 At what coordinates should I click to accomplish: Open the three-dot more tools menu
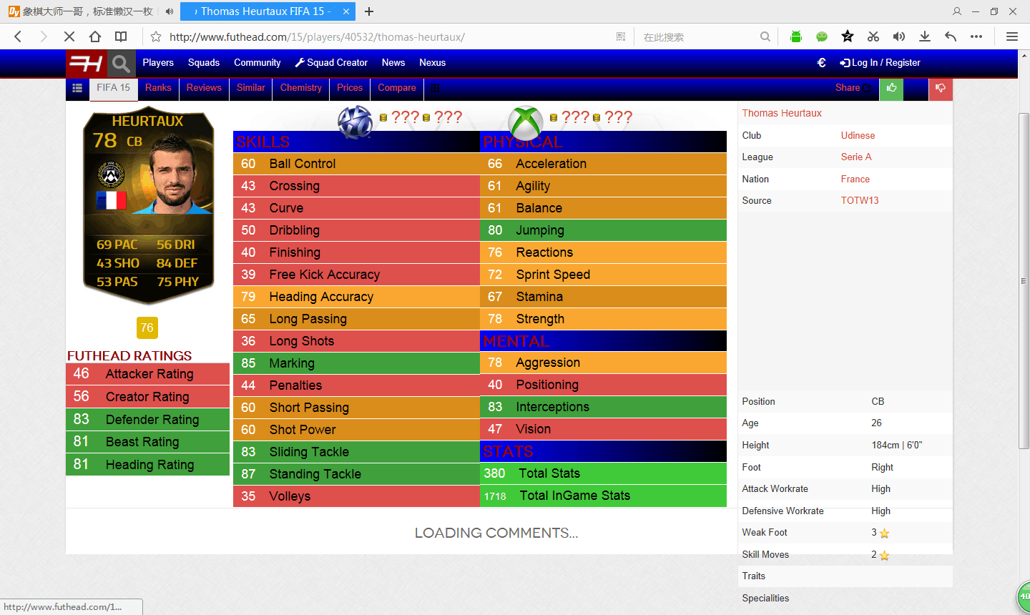click(x=976, y=36)
